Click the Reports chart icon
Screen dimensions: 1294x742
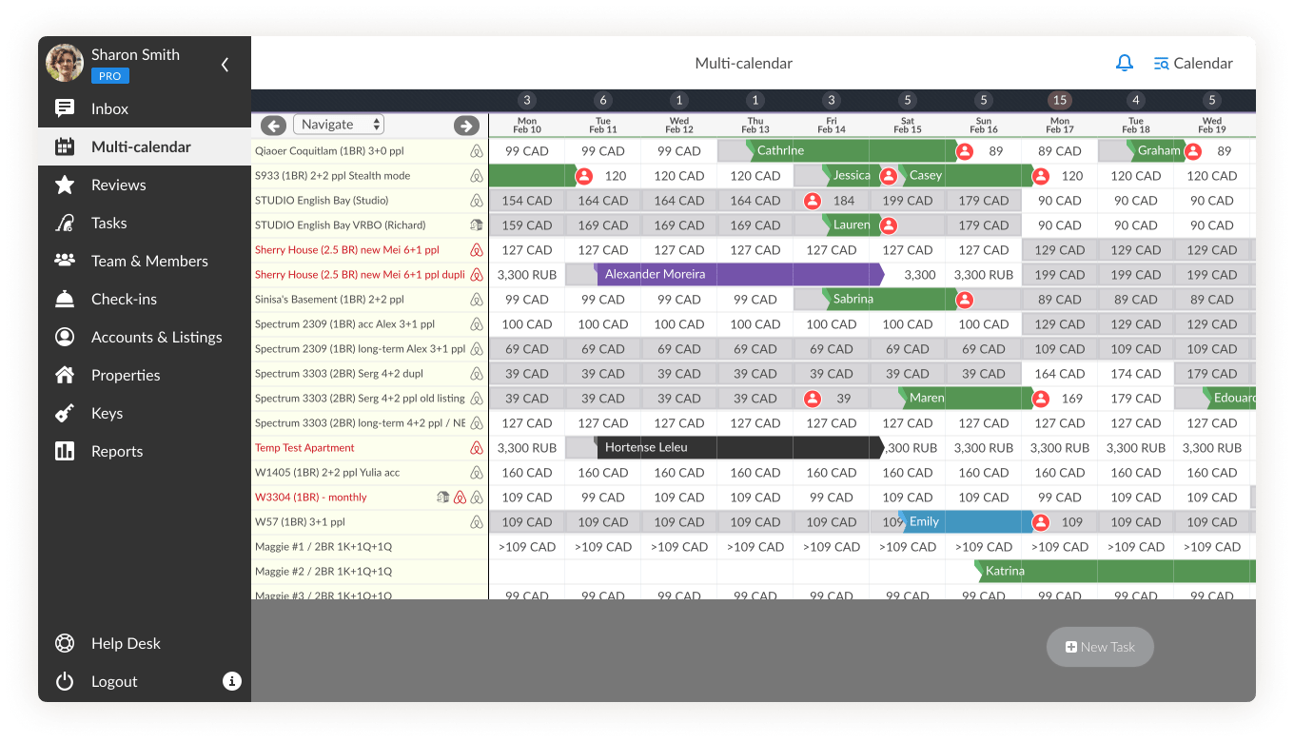point(65,451)
